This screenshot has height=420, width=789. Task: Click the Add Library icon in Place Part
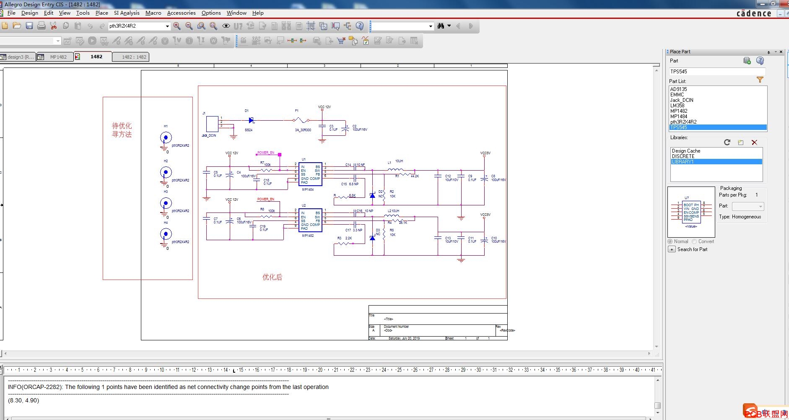(747, 61)
